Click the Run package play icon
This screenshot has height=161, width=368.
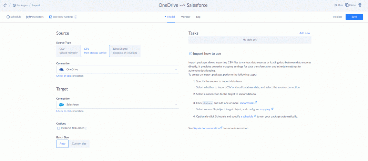coord(336,5)
